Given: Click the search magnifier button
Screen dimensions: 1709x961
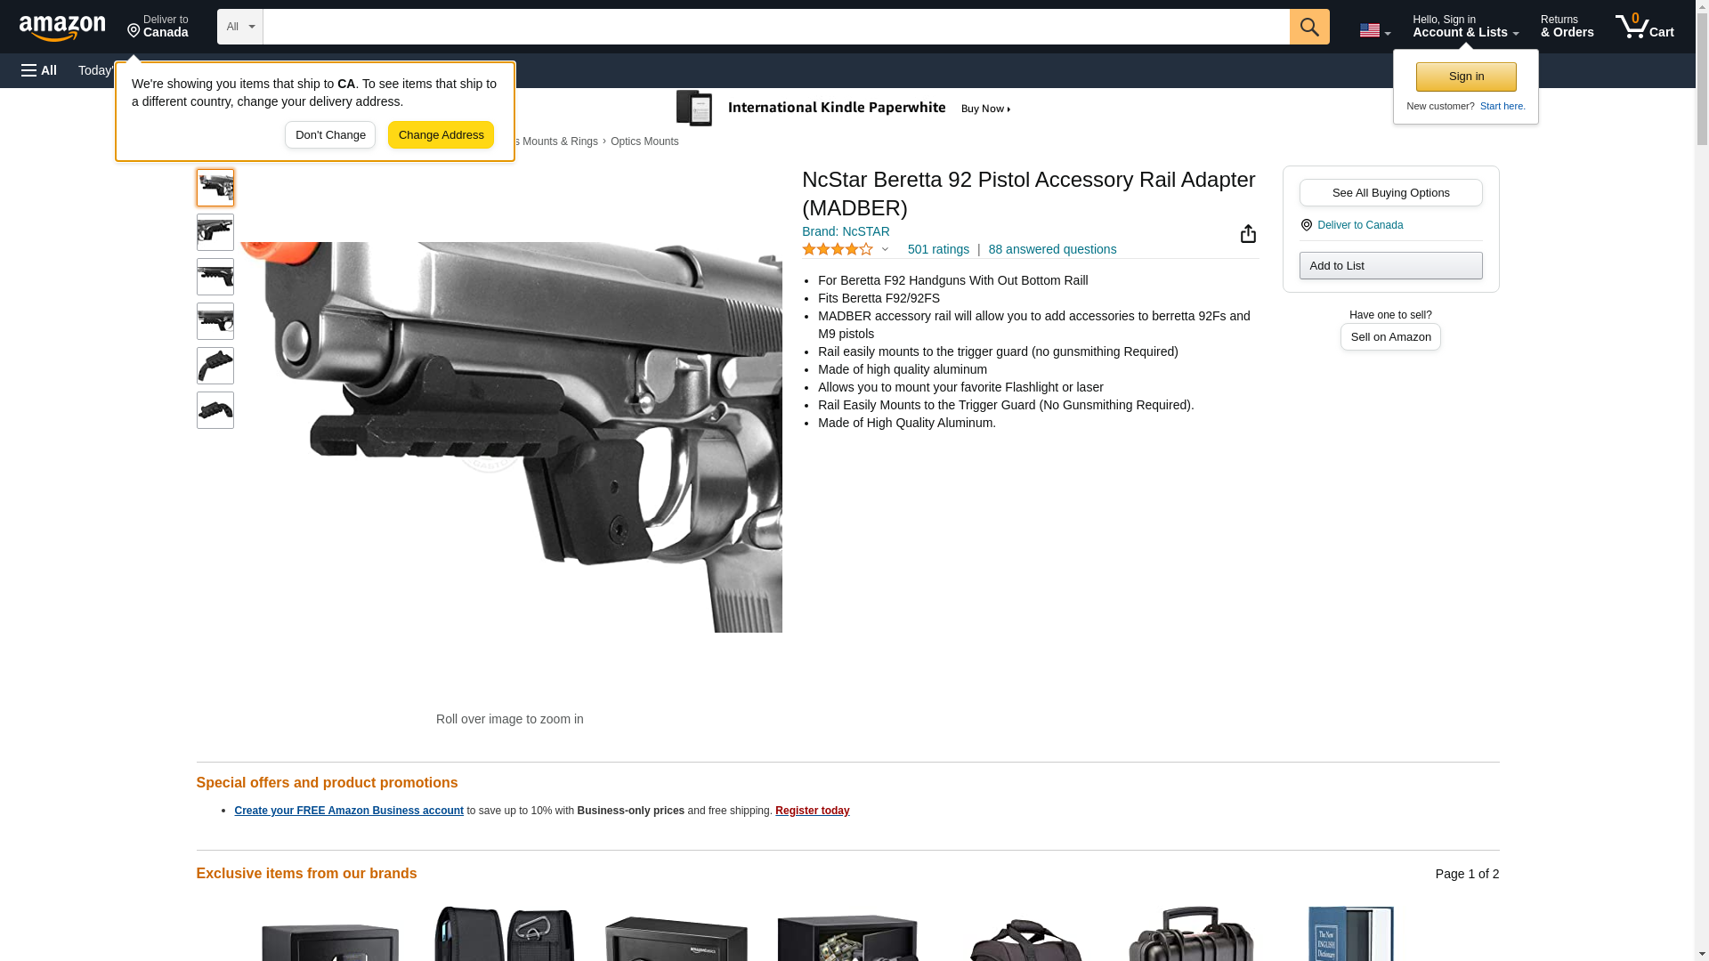Looking at the screenshot, I should tap(1308, 27).
